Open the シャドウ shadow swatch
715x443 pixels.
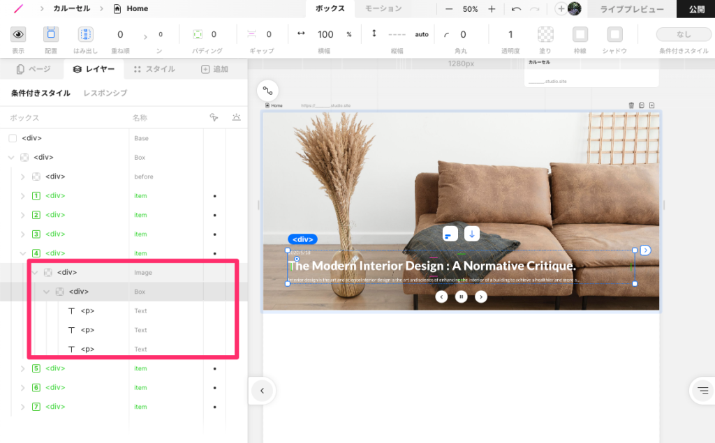pyautogui.click(x=614, y=34)
